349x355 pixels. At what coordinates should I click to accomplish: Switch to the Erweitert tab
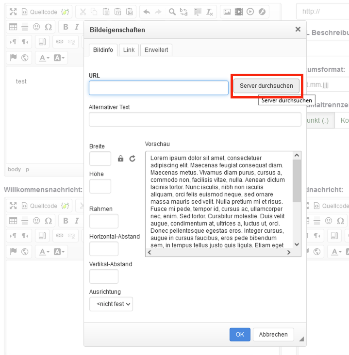click(156, 50)
